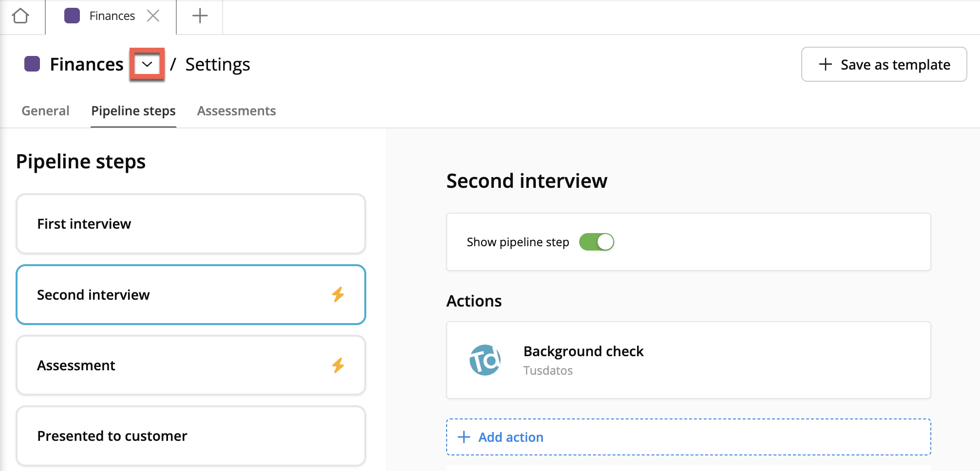Select the Pipeline steps tab

pyautogui.click(x=133, y=111)
